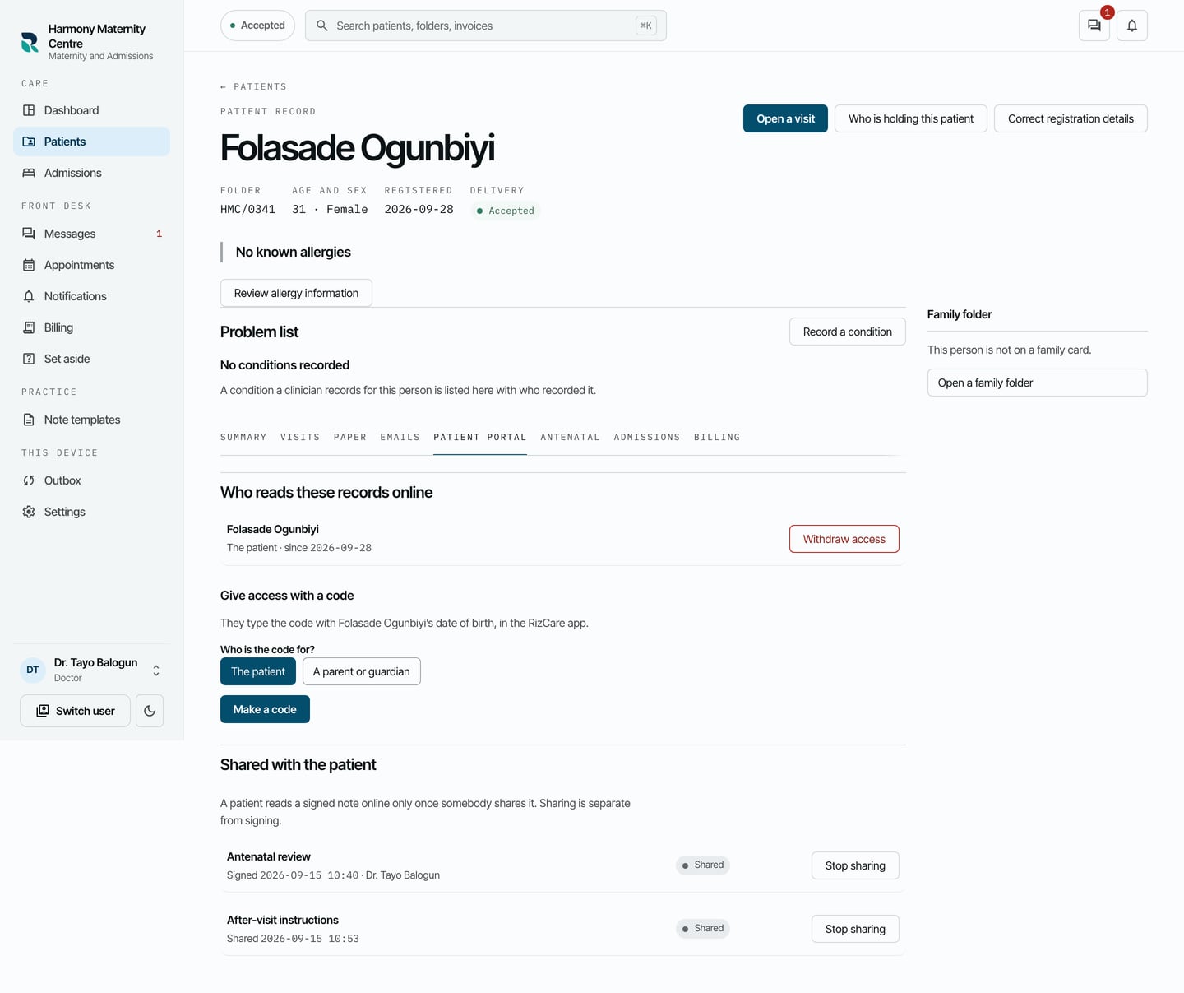This screenshot has width=1184, height=993.
Task: Switch to the Emails tab
Action: [400, 437]
